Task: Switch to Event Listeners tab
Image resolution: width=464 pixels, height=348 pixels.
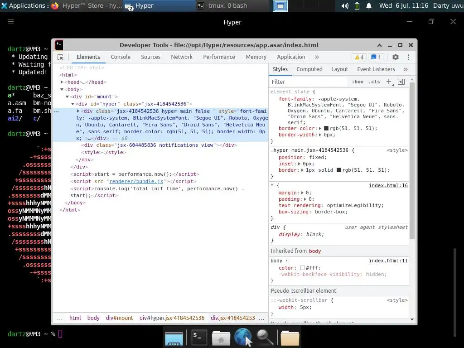Action: click(x=376, y=69)
